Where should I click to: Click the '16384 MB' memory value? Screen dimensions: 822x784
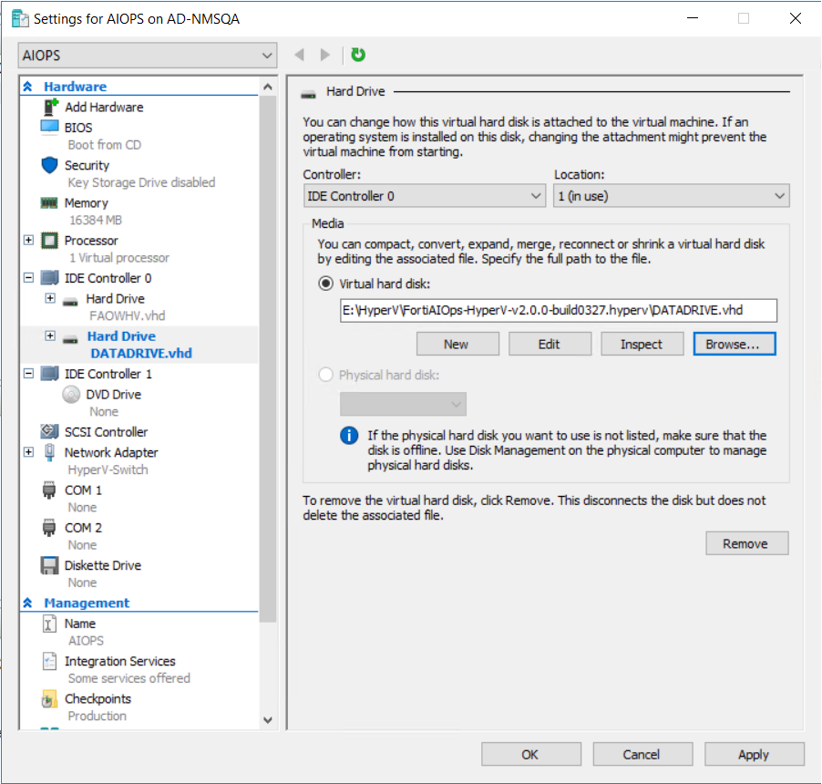tap(96, 220)
